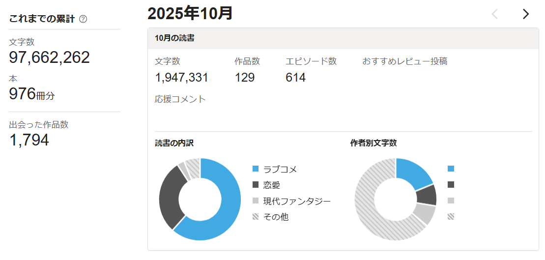Click the light gray 現代ファンタジー legend square
This screenshot has width=545, height=260.
(x=256, y=201)
